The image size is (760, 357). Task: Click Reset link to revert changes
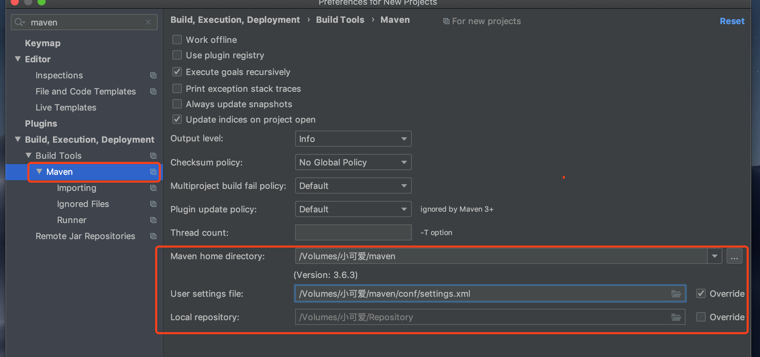point(732,21)
